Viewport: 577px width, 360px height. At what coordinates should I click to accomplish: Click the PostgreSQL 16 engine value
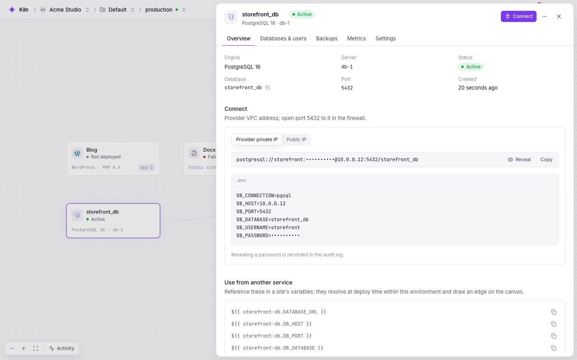click(242, 67)
